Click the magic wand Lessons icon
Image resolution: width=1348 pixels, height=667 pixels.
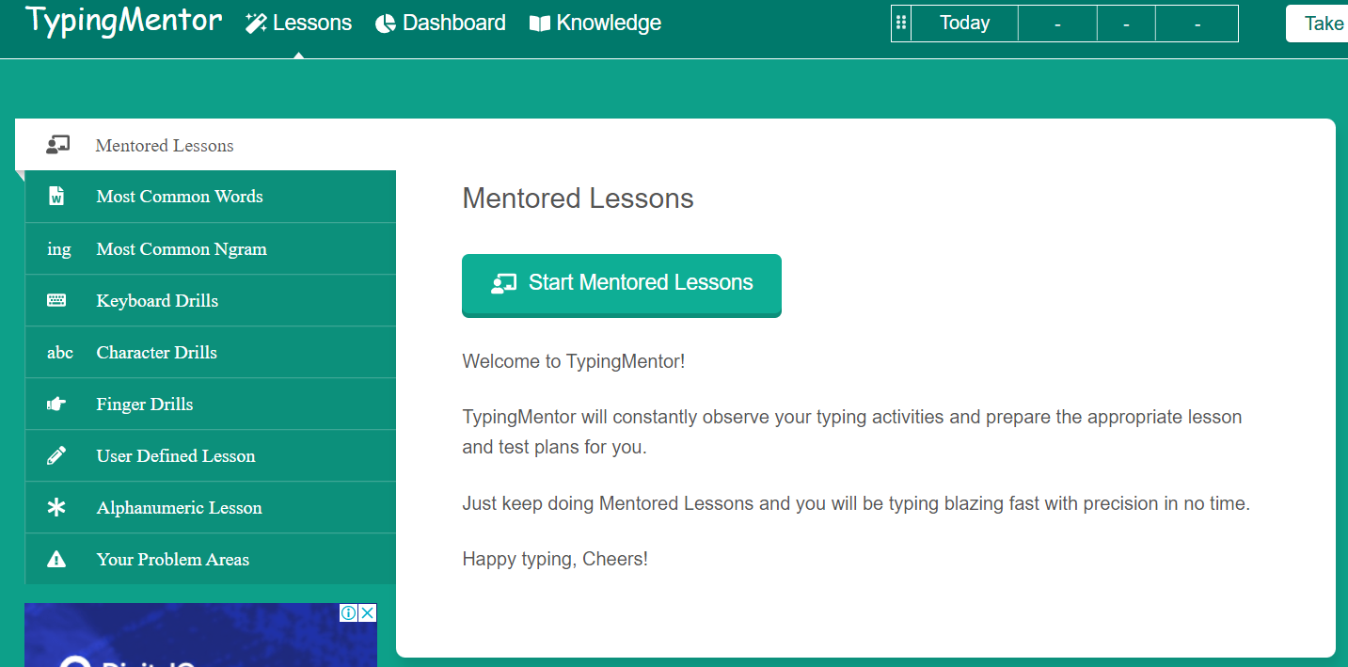[256, 24]
